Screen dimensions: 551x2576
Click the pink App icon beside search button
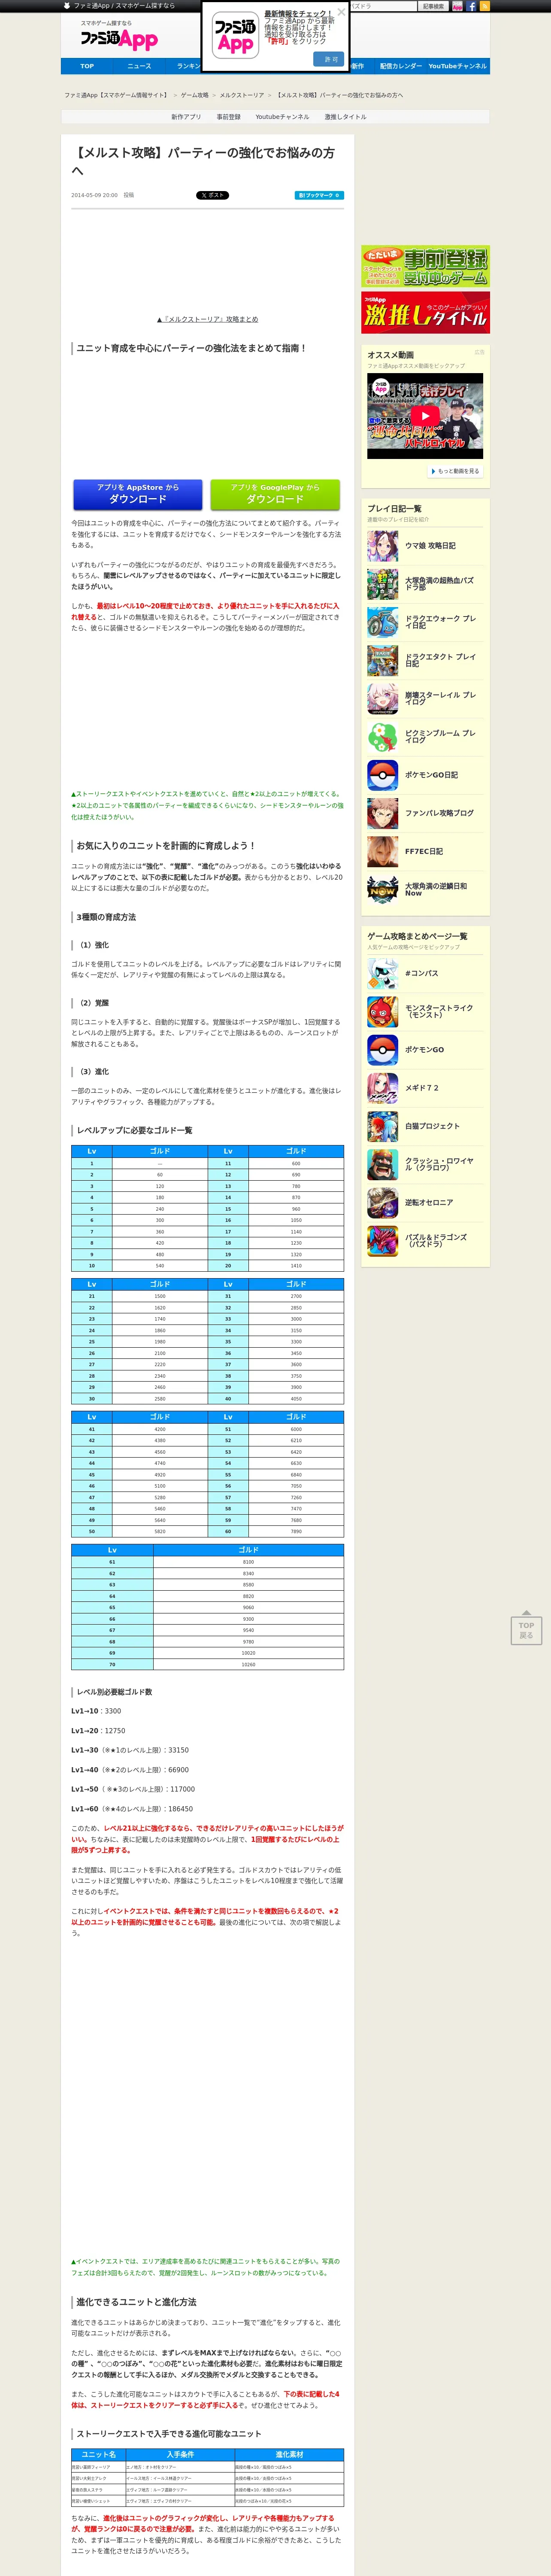(x=457, y=6)
